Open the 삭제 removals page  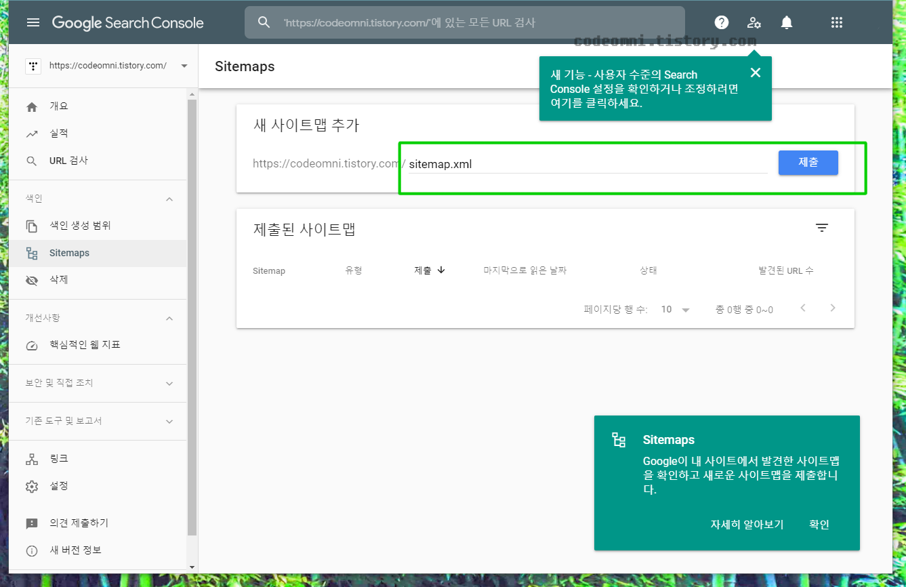point(98,280)
